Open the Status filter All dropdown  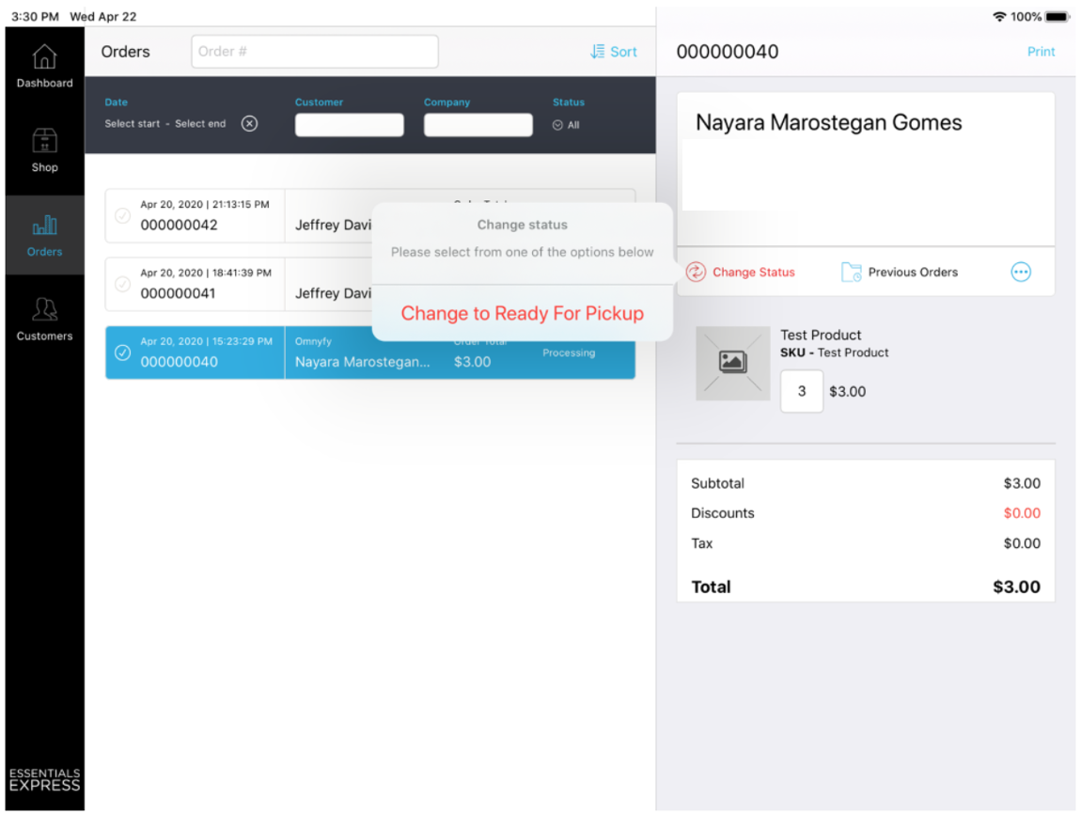566,125
